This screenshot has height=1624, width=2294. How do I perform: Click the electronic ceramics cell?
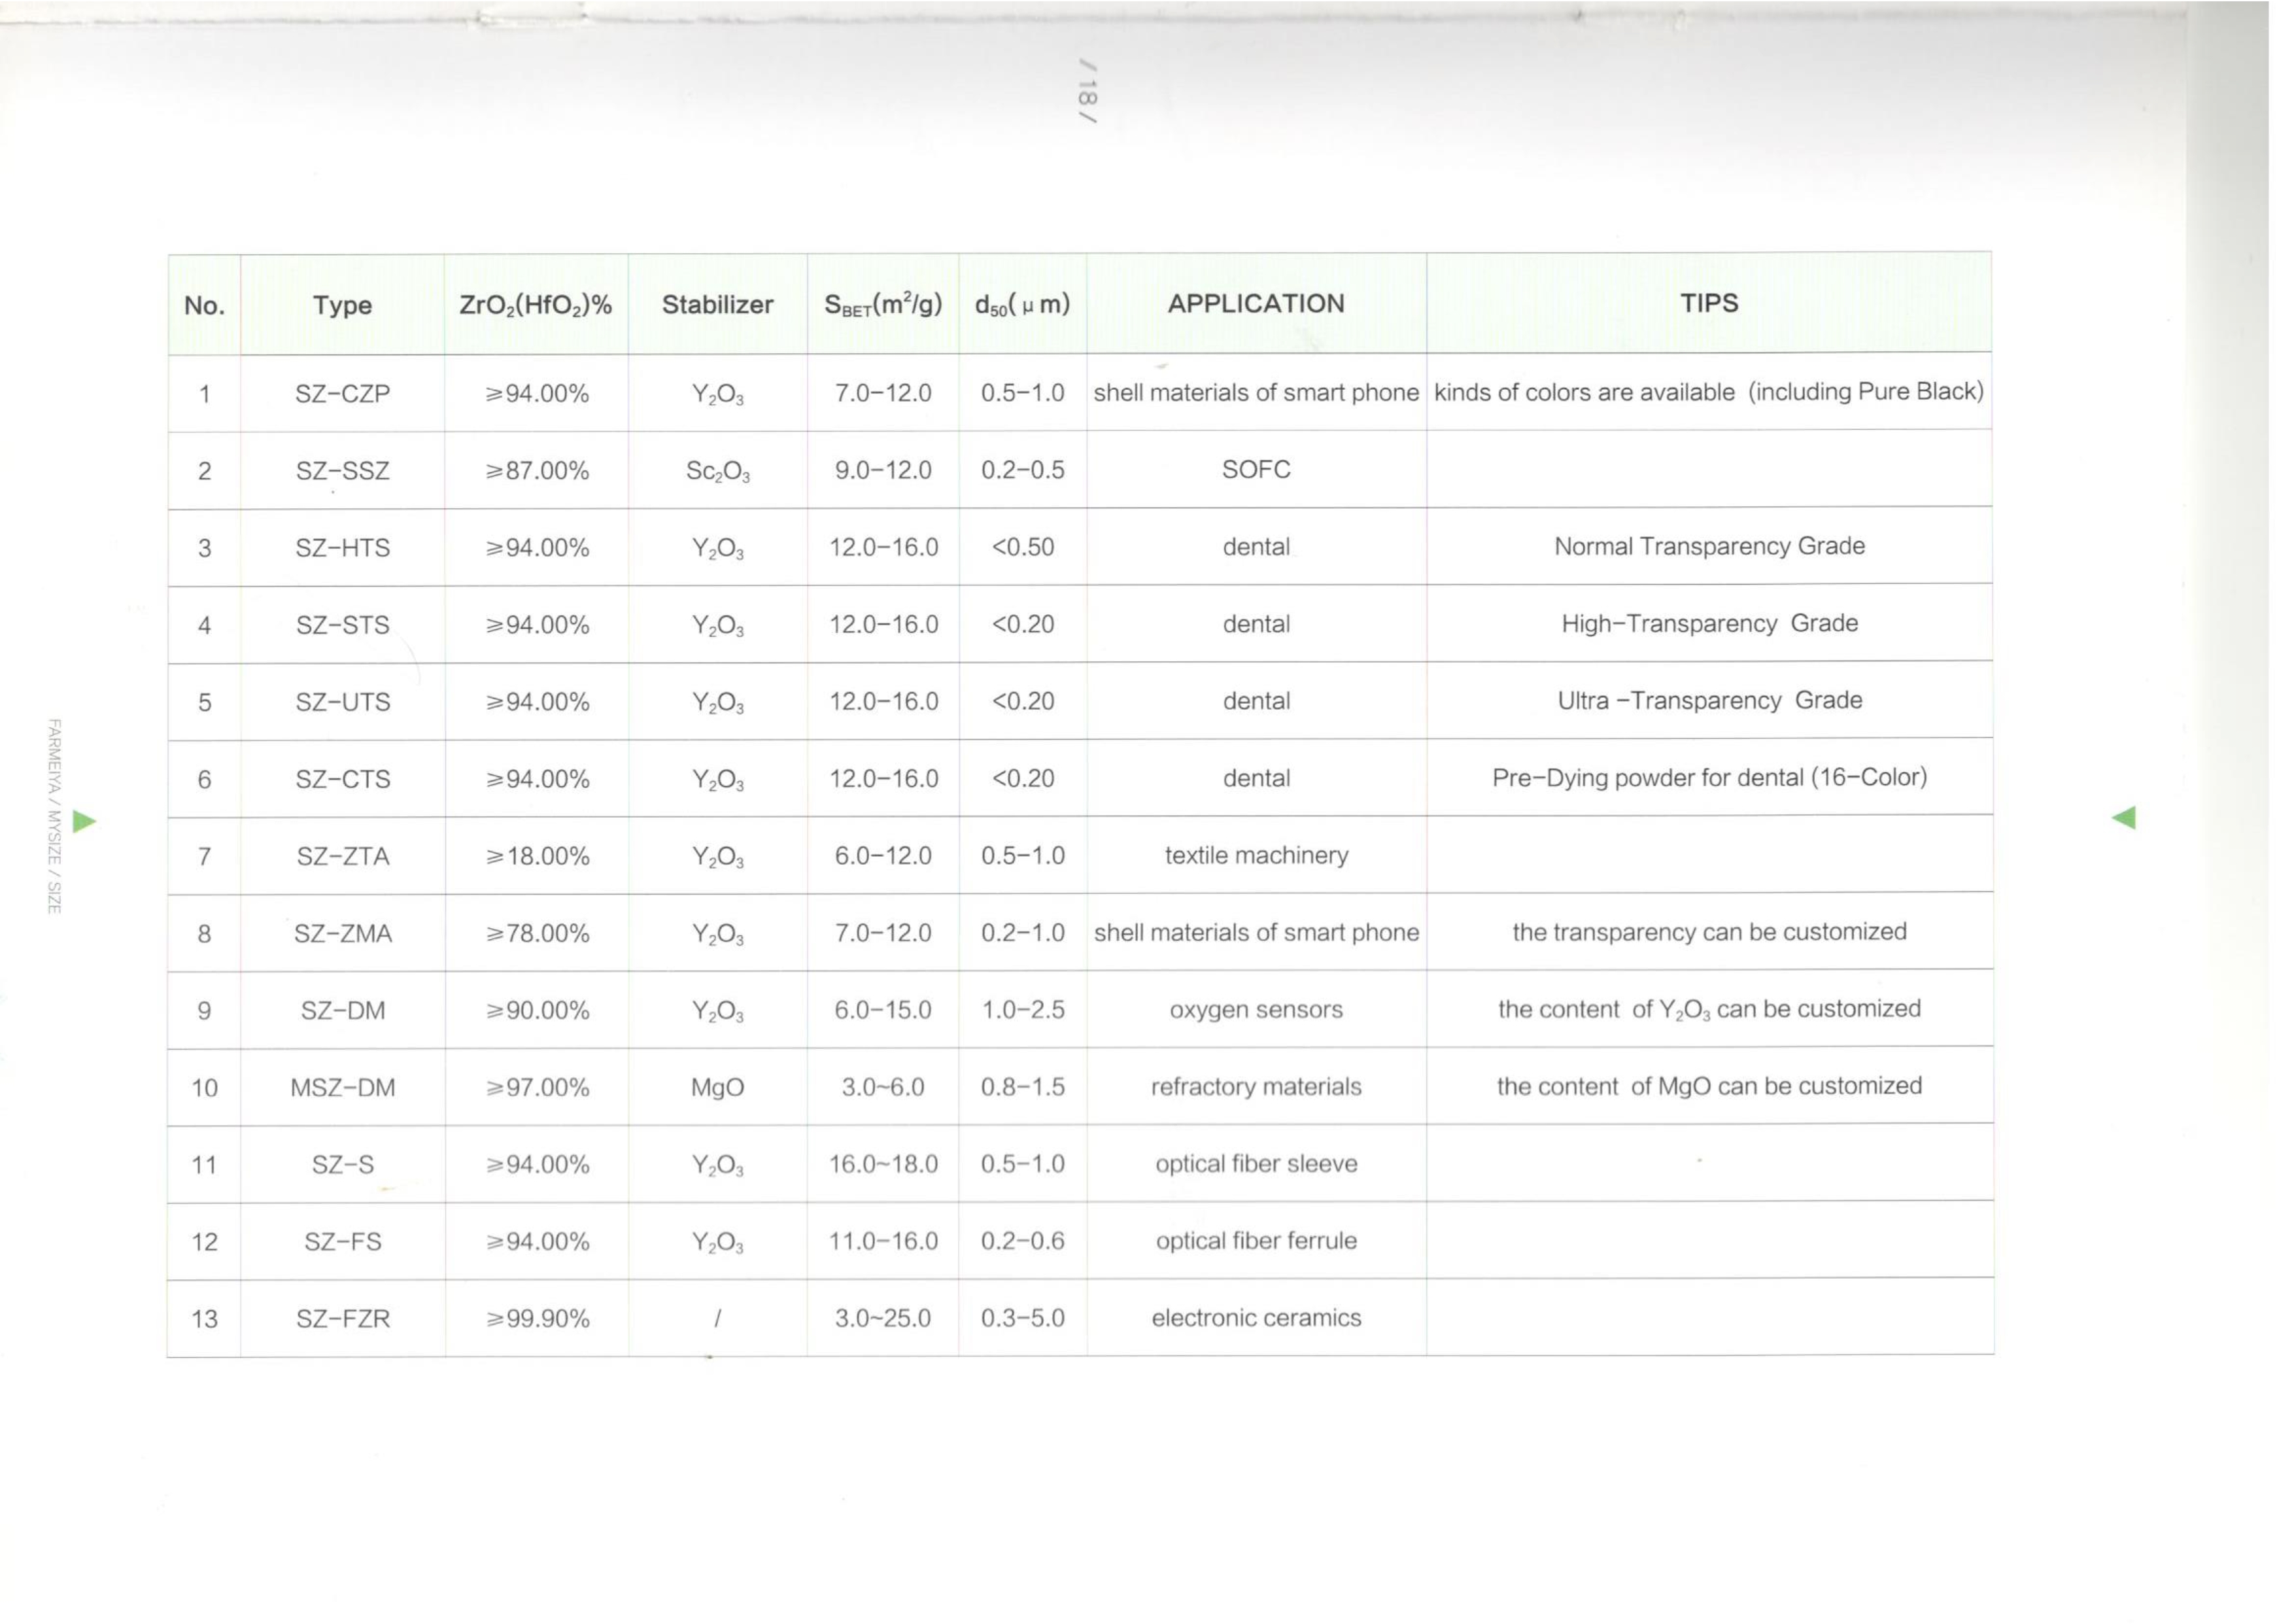pos(1256,1318)
